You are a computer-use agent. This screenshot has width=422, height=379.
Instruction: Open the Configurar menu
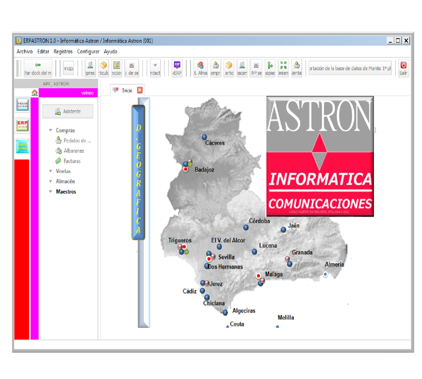point(88,51)
